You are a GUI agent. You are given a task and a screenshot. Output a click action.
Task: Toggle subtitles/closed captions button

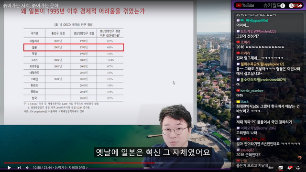tap(281, 168)
